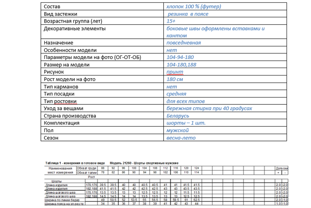Select the value '180 см'

[175, 79]
